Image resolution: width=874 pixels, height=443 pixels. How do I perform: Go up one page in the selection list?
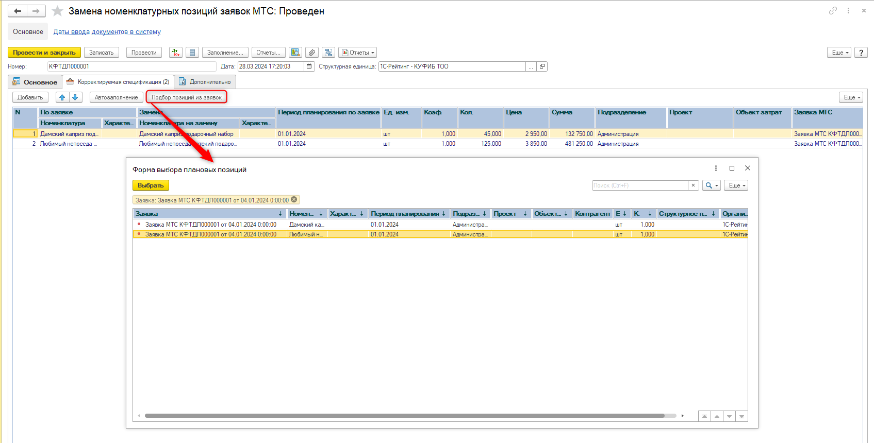tap(717, 416)
